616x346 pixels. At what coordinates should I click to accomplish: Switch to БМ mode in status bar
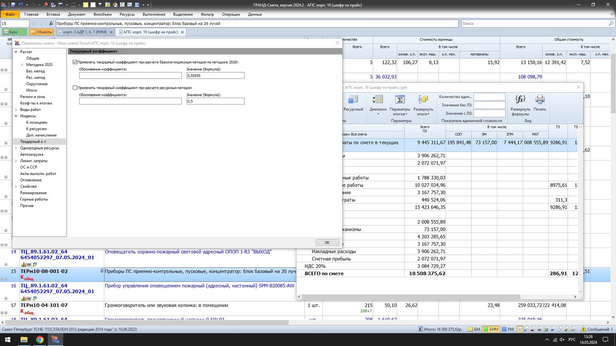coord(474,329)
